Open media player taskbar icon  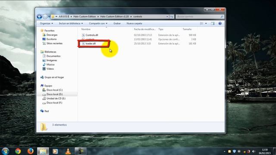pyautogui.click(x=55, y=151)
